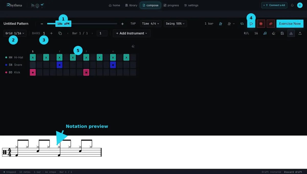Clear the grid with the eraser above the steps
This screenshot has height=174, width=307.
(133, 46)
